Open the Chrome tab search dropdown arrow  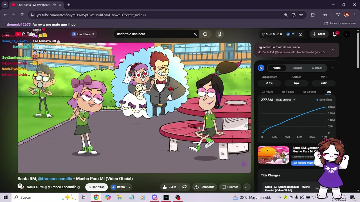click(5, 5)
